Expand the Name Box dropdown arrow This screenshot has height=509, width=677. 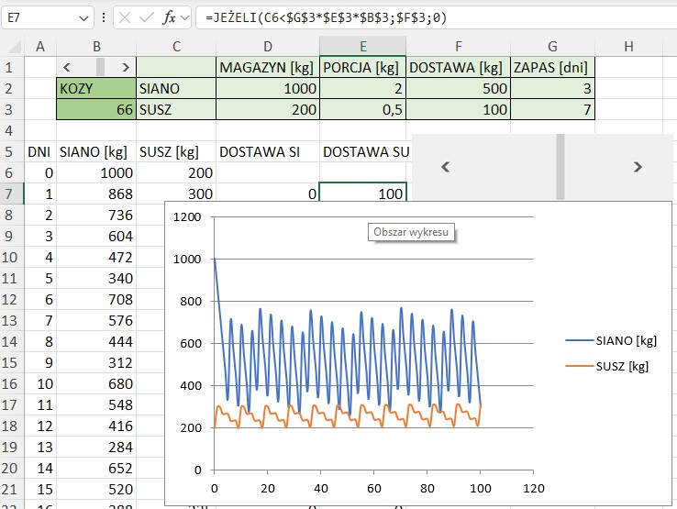coord(84,17)
